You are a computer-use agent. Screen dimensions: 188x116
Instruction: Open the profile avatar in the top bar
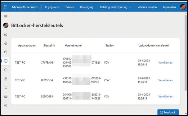point(183,7)
